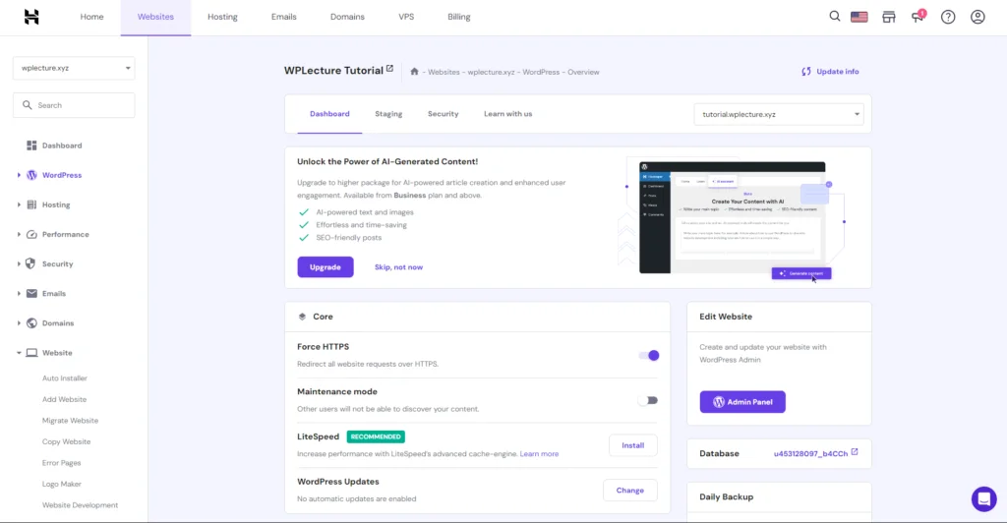Open the user profile icon
Viewport: 1007px width, 523px height.
[x=977, y=17]
